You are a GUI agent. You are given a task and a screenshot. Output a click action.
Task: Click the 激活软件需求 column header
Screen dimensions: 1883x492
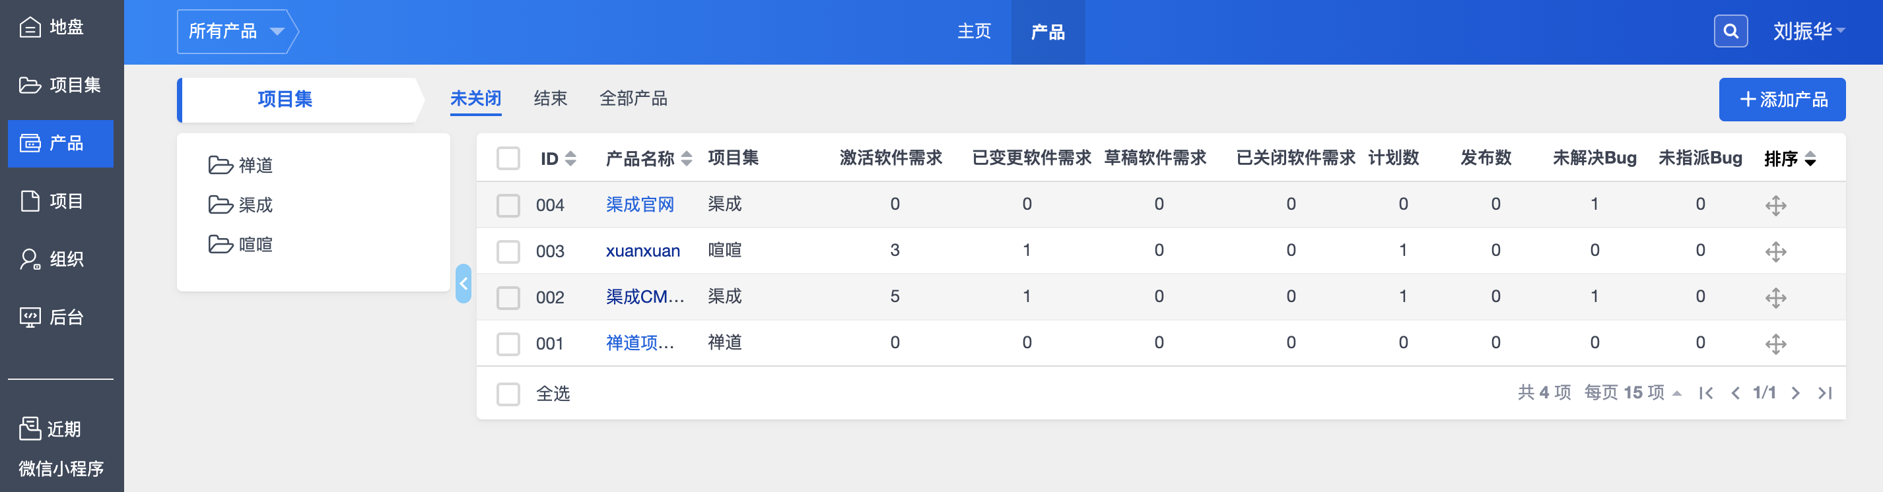point(890,158)
